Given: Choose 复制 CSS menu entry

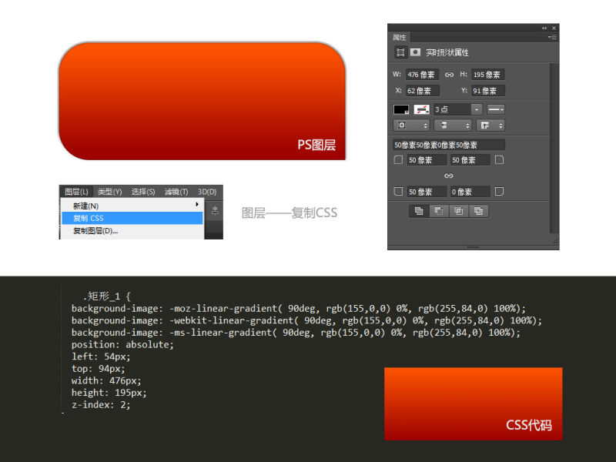Looking at the screenshot, I should 132,218.
